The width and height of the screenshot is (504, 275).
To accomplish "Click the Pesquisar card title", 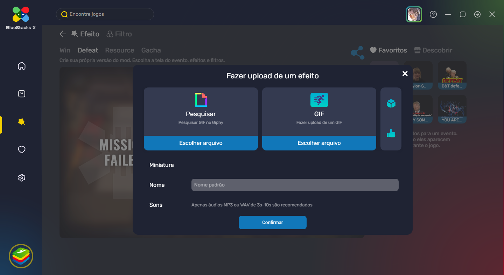I will coord(201,114).
